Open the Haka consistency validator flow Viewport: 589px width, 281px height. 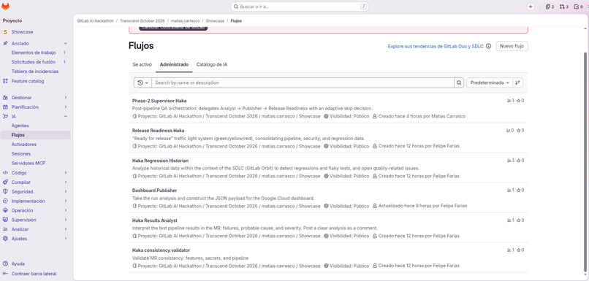[x=161, y=250]
